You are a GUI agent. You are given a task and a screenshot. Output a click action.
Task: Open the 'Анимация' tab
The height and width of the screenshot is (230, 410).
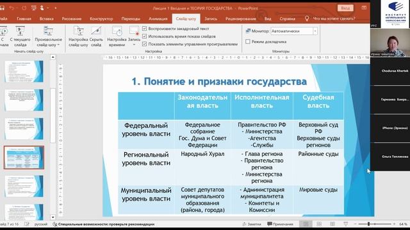[x=158, y=19]
